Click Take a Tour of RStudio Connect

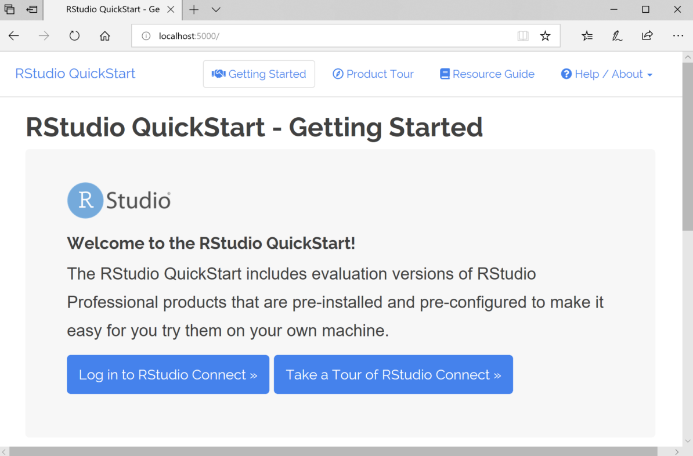(x=394, y=374)
